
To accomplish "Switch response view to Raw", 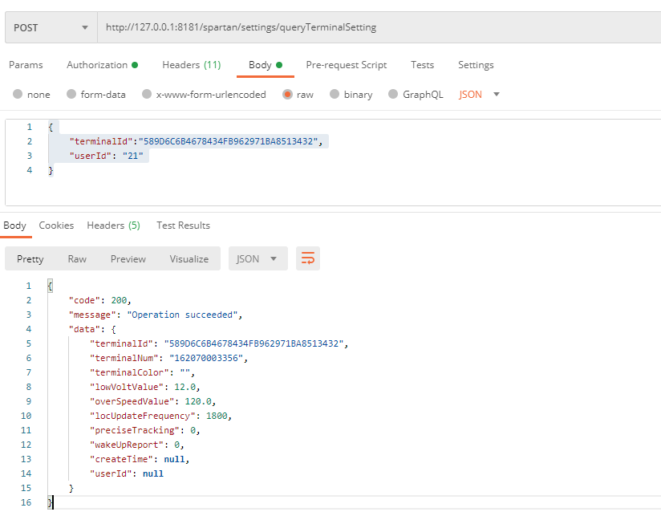I will [77, 258].
